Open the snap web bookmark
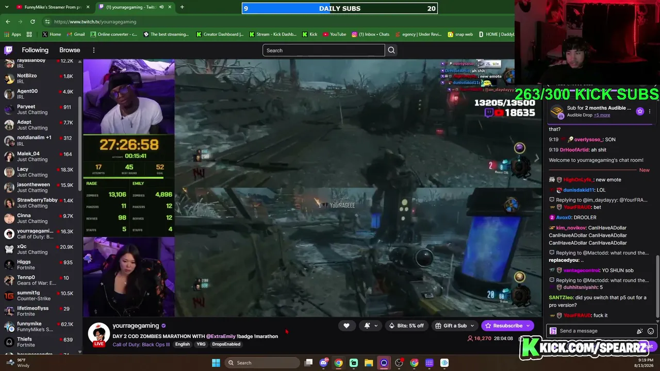This screenshot has width=660, height=371. coord(460,35)
